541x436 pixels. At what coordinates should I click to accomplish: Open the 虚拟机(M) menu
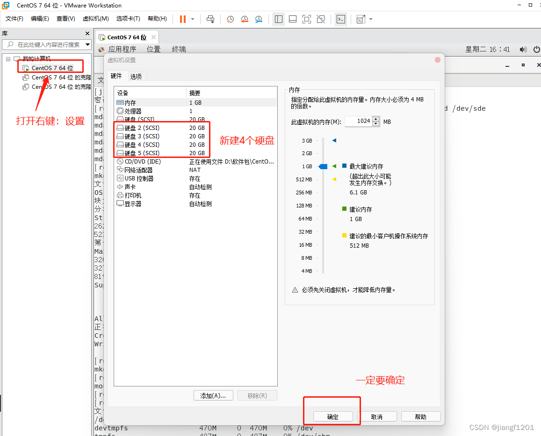click(x=95, y=19)
